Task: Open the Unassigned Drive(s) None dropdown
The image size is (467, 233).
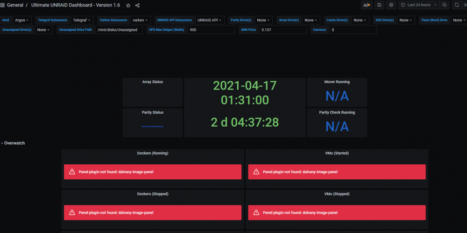Action: coord(43,30)
